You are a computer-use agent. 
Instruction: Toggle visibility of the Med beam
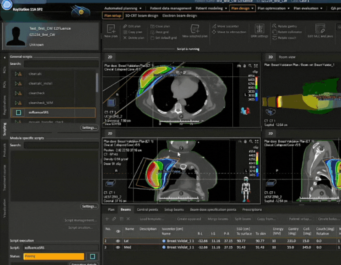tap(118, 248)
